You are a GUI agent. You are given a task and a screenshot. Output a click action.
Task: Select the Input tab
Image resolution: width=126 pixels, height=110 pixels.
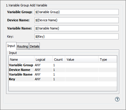click(x=11, y=46)
